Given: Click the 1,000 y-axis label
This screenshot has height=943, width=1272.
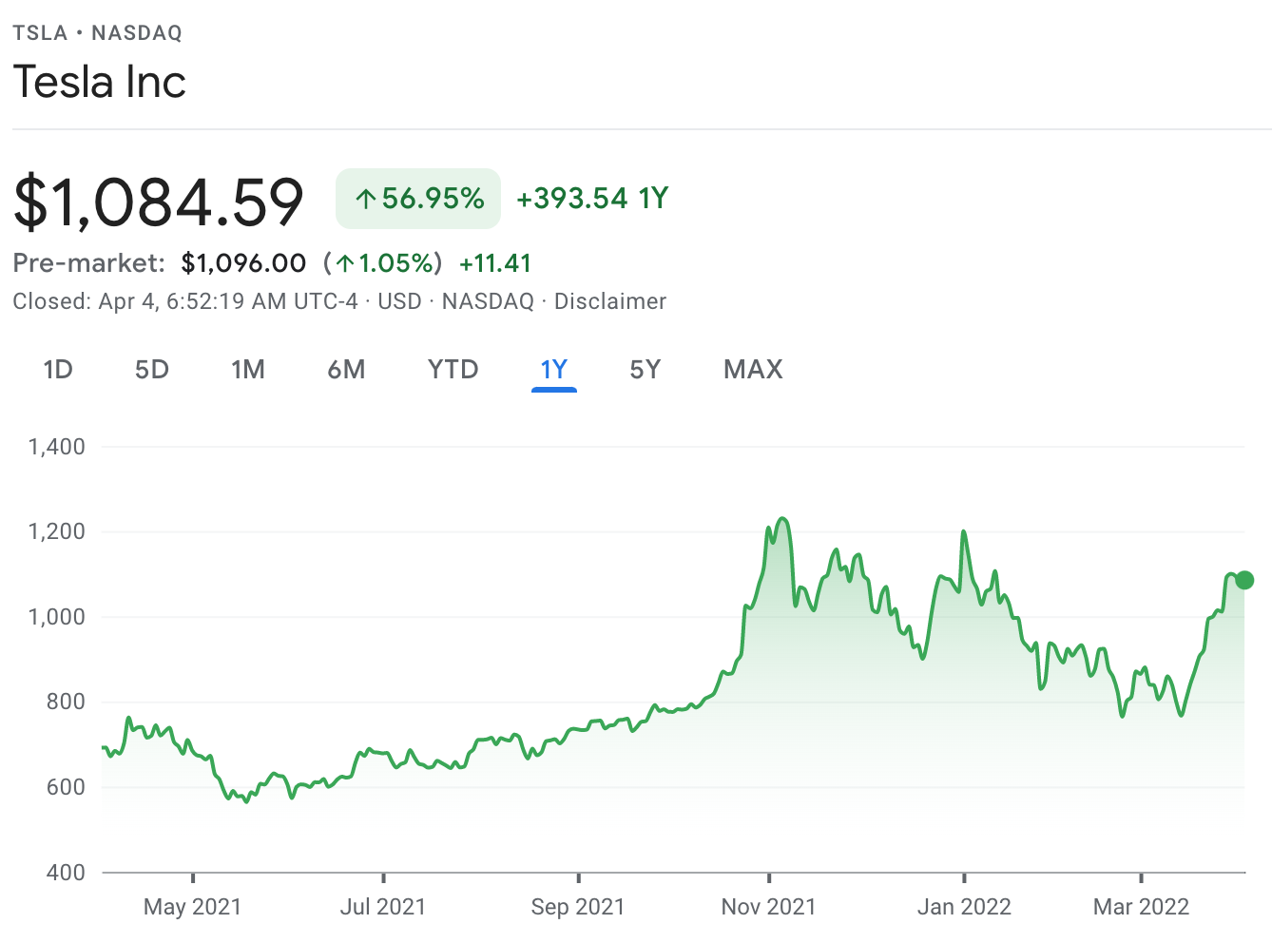Looking at the screenshot, I should 57,617.
